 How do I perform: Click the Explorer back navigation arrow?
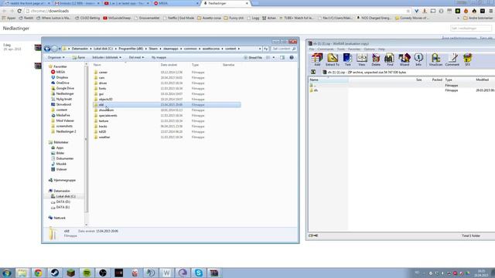(x=47, y=49)
